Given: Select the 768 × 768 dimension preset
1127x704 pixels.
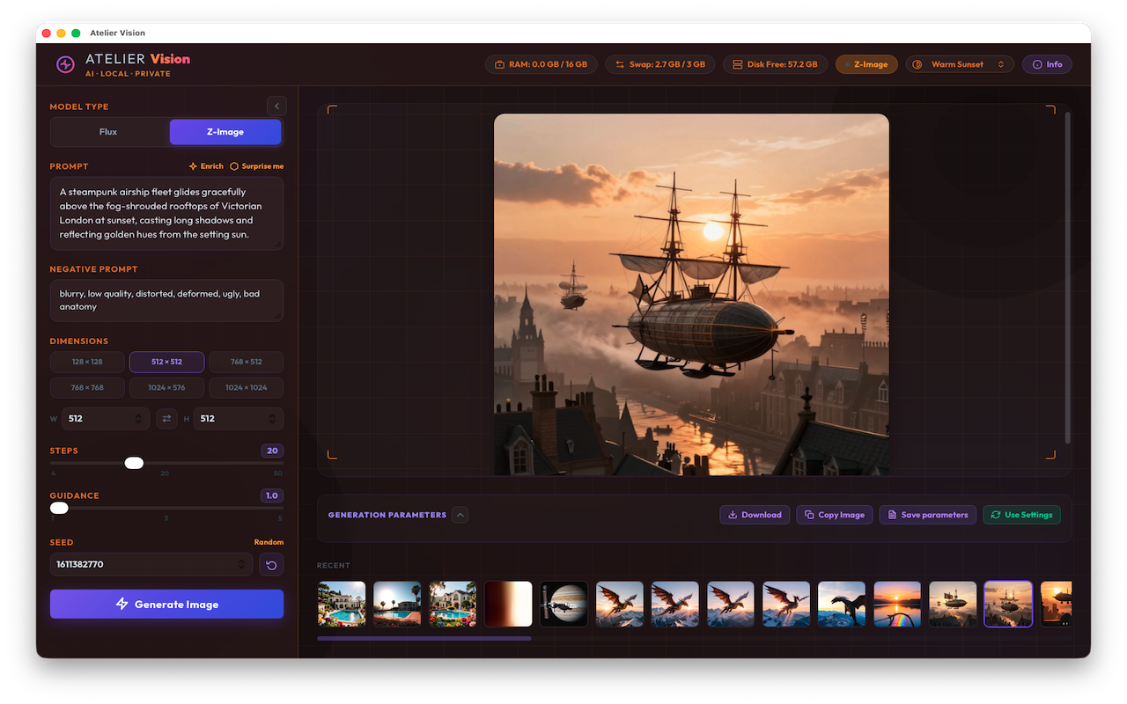Looking at the screenshot, I should pos(87,387).
